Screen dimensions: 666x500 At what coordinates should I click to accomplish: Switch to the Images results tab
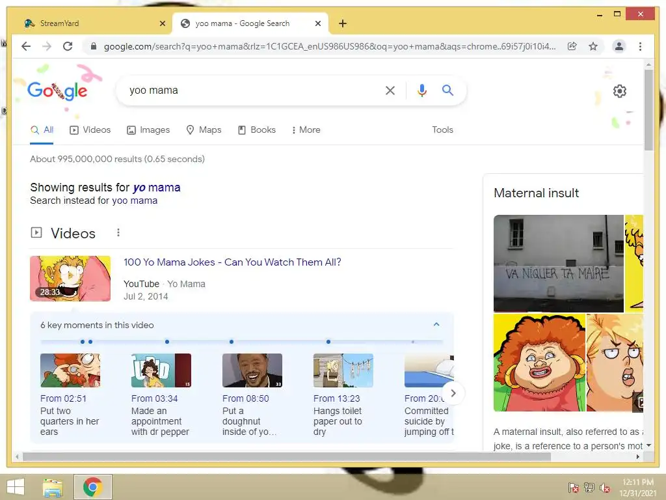point(148,130)
